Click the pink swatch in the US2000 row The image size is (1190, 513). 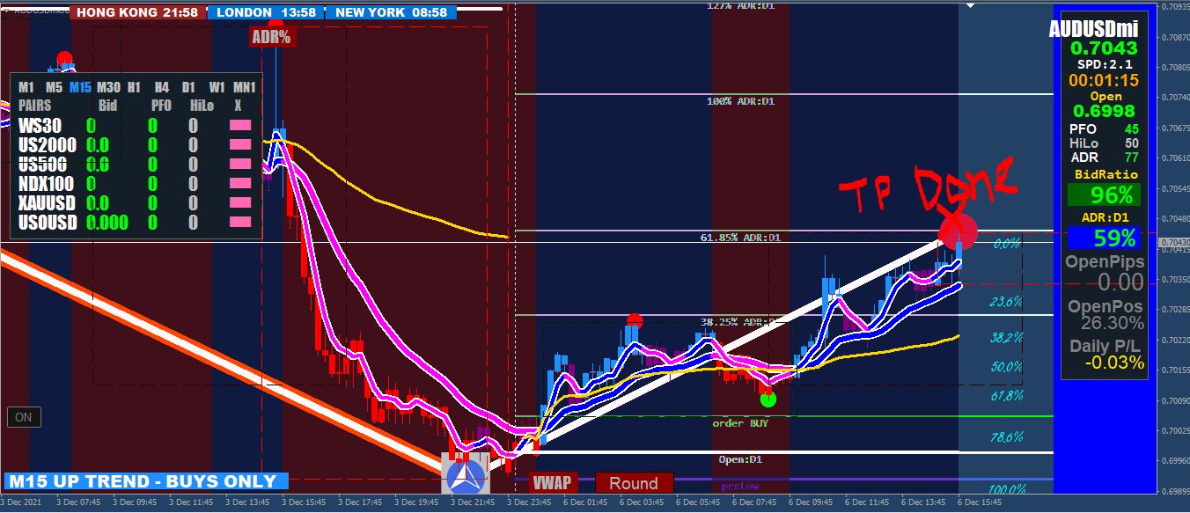click(240, 145)
